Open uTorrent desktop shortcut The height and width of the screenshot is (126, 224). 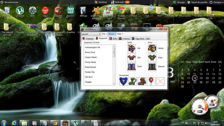point(20,12)
